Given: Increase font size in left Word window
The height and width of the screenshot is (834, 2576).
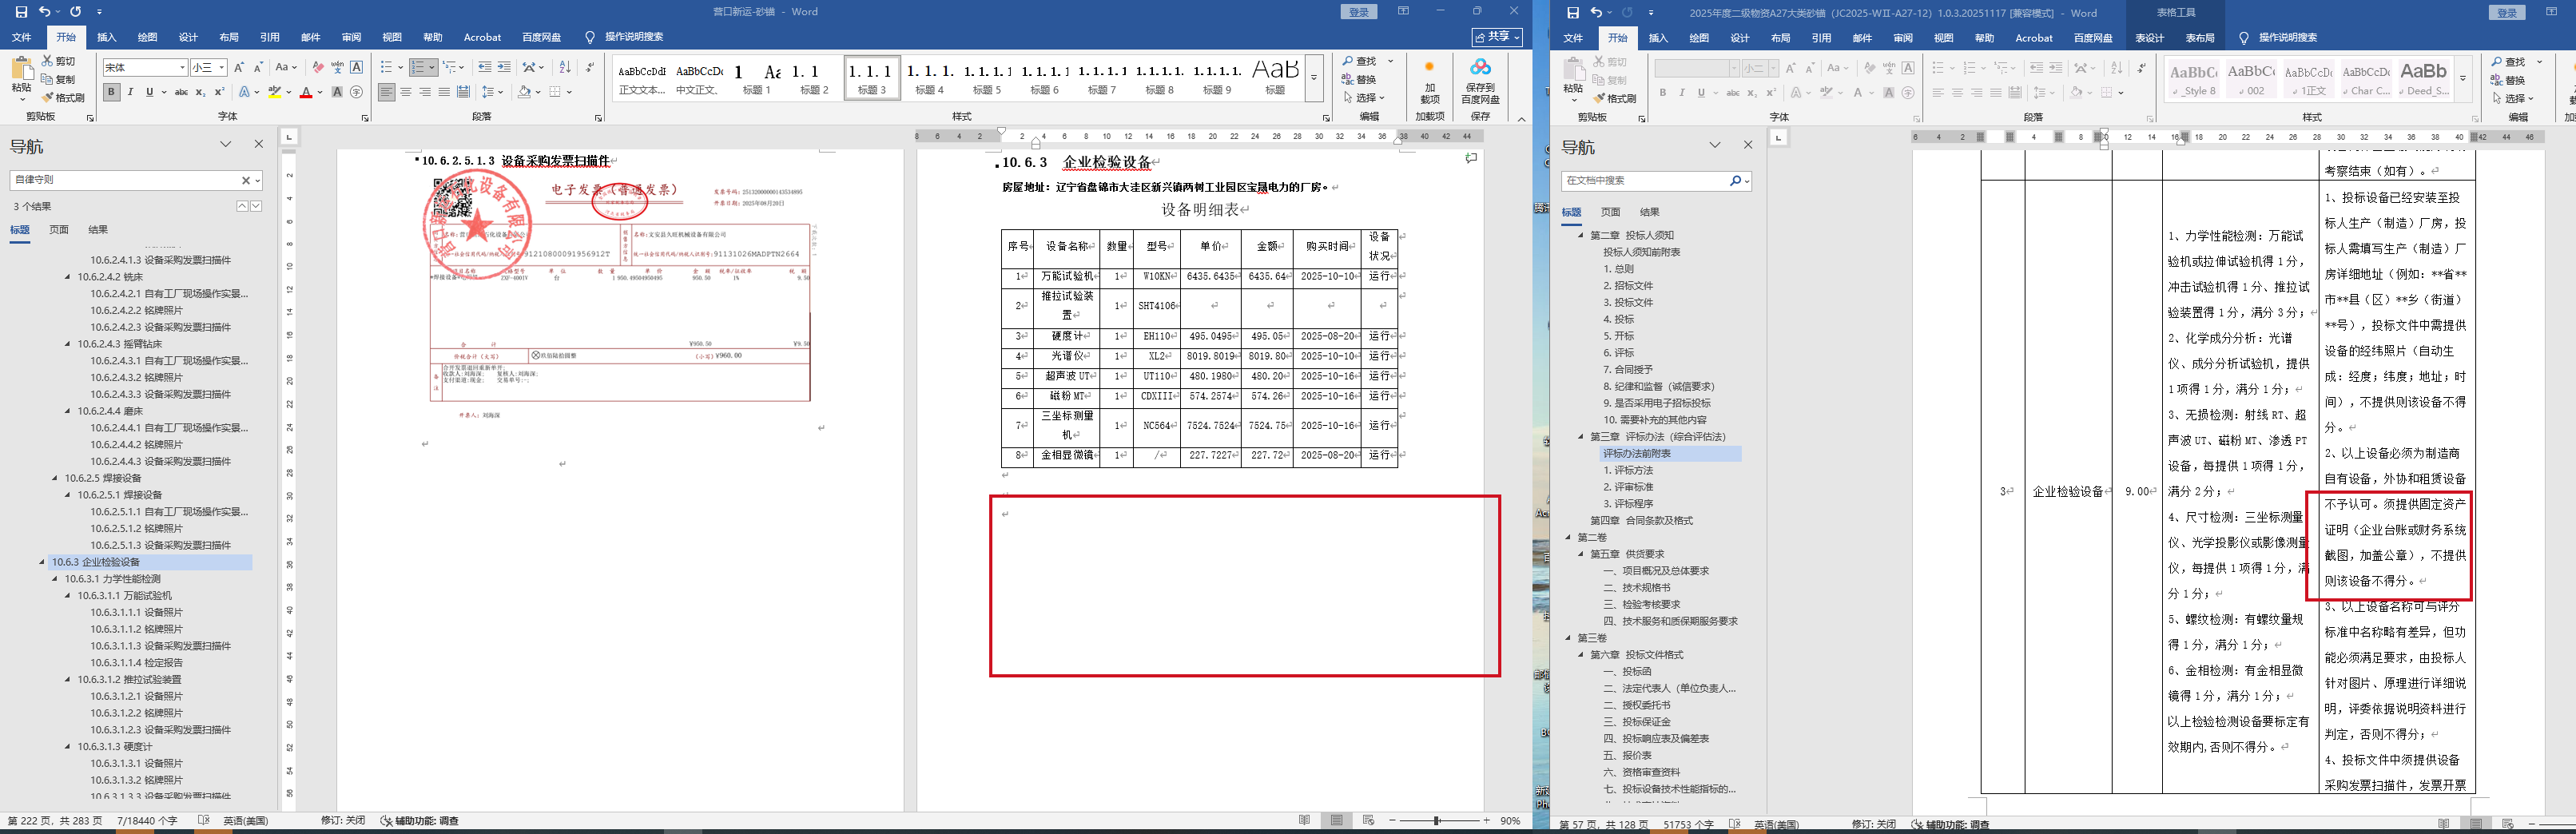Looking at the screenshot, I should point(240,67).
